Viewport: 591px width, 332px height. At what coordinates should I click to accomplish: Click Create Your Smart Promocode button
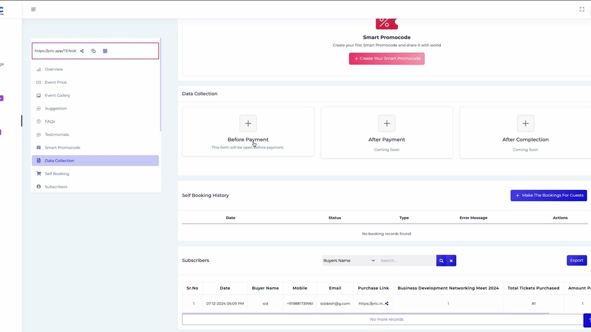pyautogui.click(x=386, y=59)
